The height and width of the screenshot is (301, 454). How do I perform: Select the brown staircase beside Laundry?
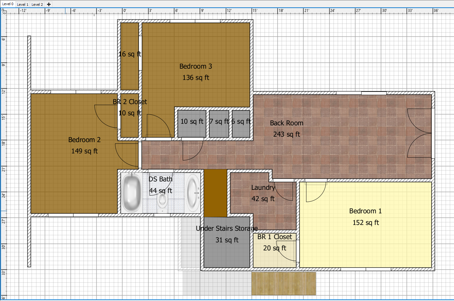[x=215, y=193]
